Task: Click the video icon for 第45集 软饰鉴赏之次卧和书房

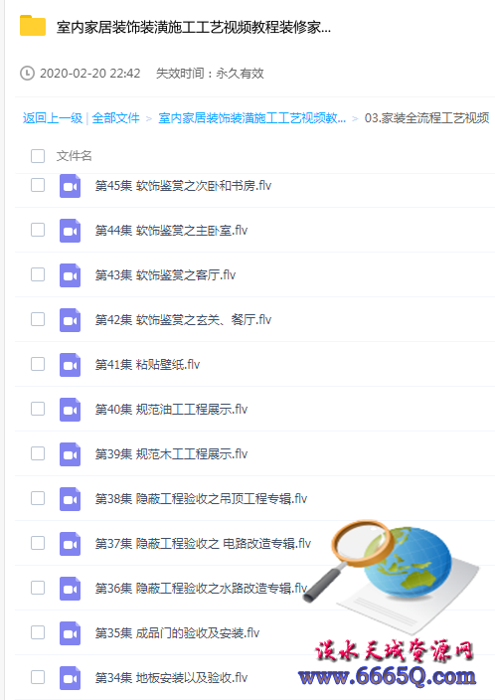Action: click(71, 186)
